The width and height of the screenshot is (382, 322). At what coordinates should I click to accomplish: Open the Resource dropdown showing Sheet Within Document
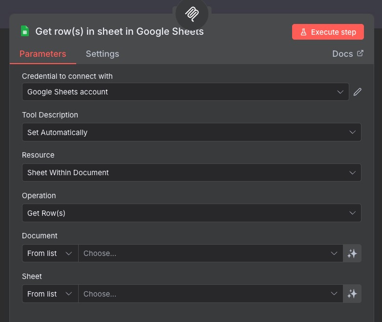(191, 173)
